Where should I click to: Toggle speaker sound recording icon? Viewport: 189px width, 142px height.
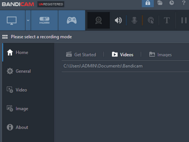118,20
